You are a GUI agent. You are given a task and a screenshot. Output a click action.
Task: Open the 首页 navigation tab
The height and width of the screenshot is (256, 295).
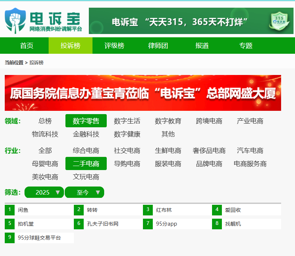pos(27,46)
